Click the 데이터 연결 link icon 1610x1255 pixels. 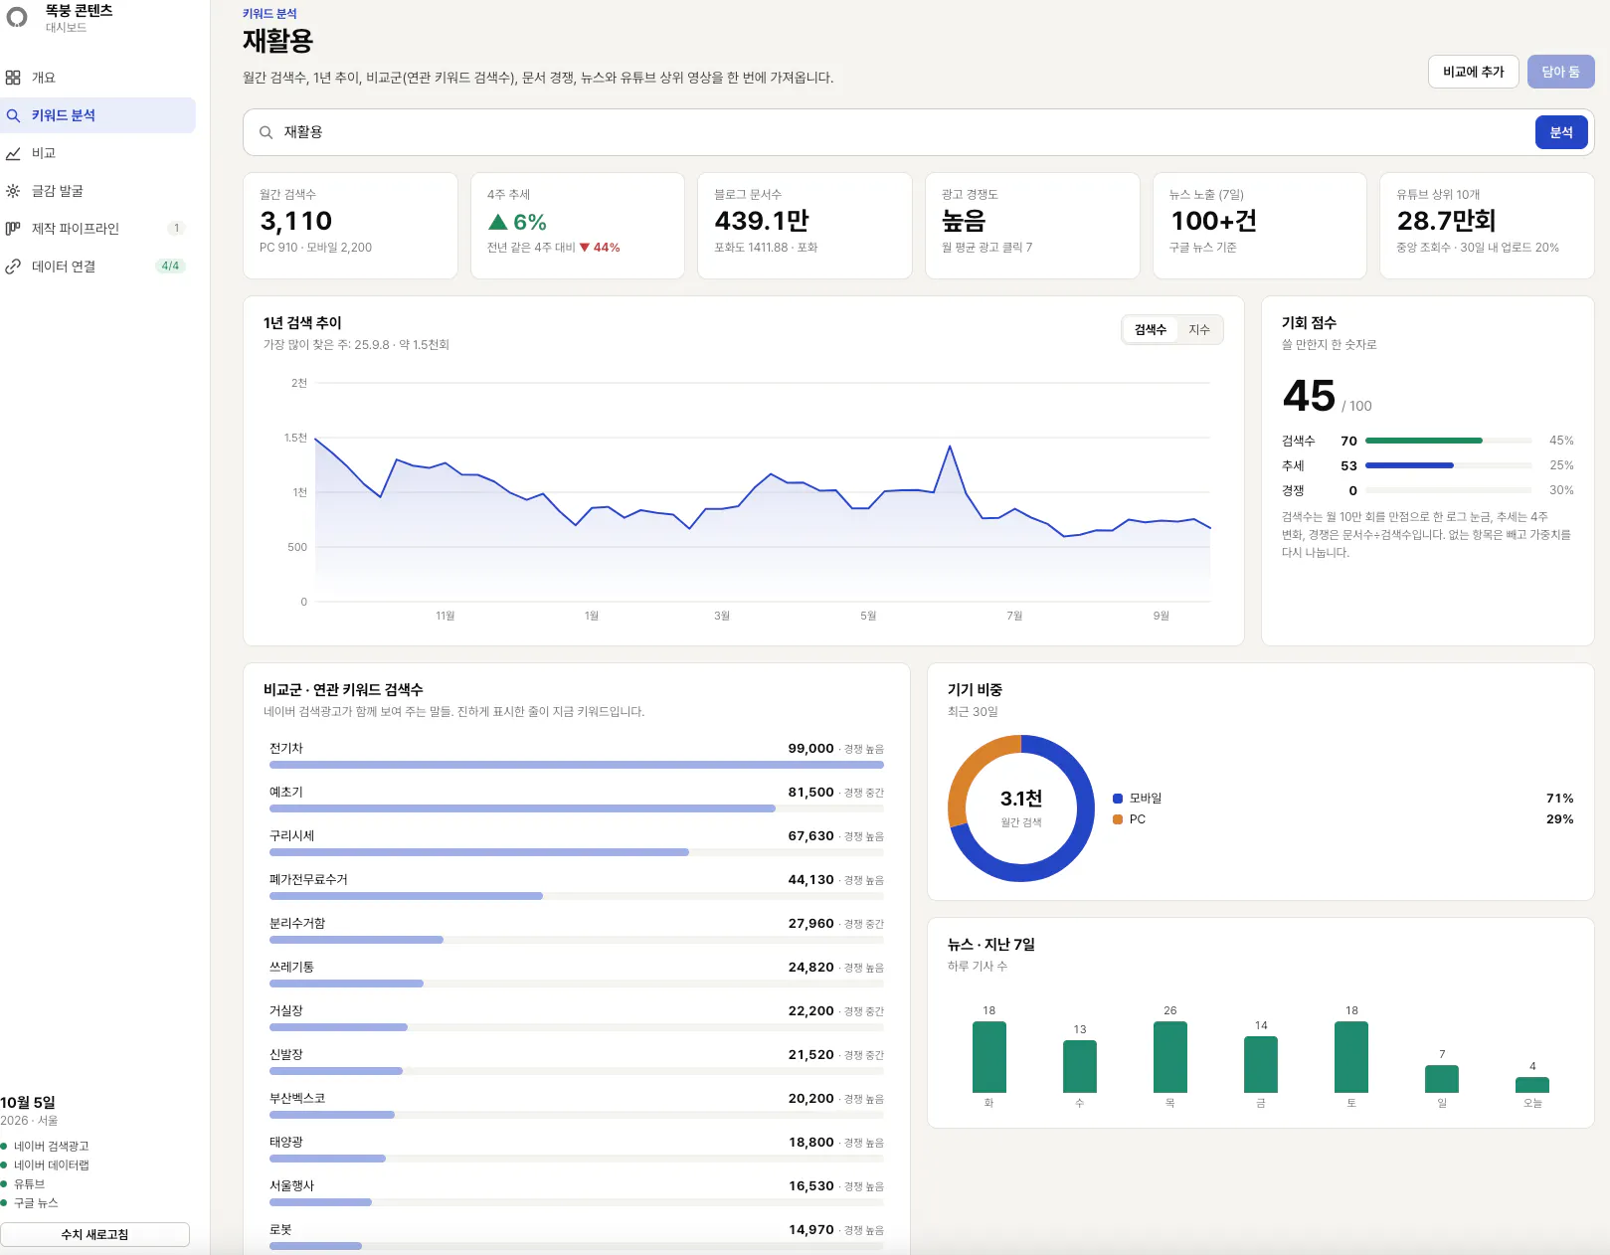pos(13,267)
